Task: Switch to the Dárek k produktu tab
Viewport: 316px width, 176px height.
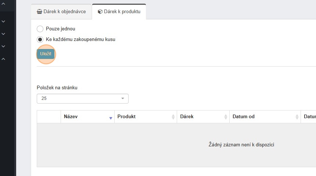Action: 119,12
